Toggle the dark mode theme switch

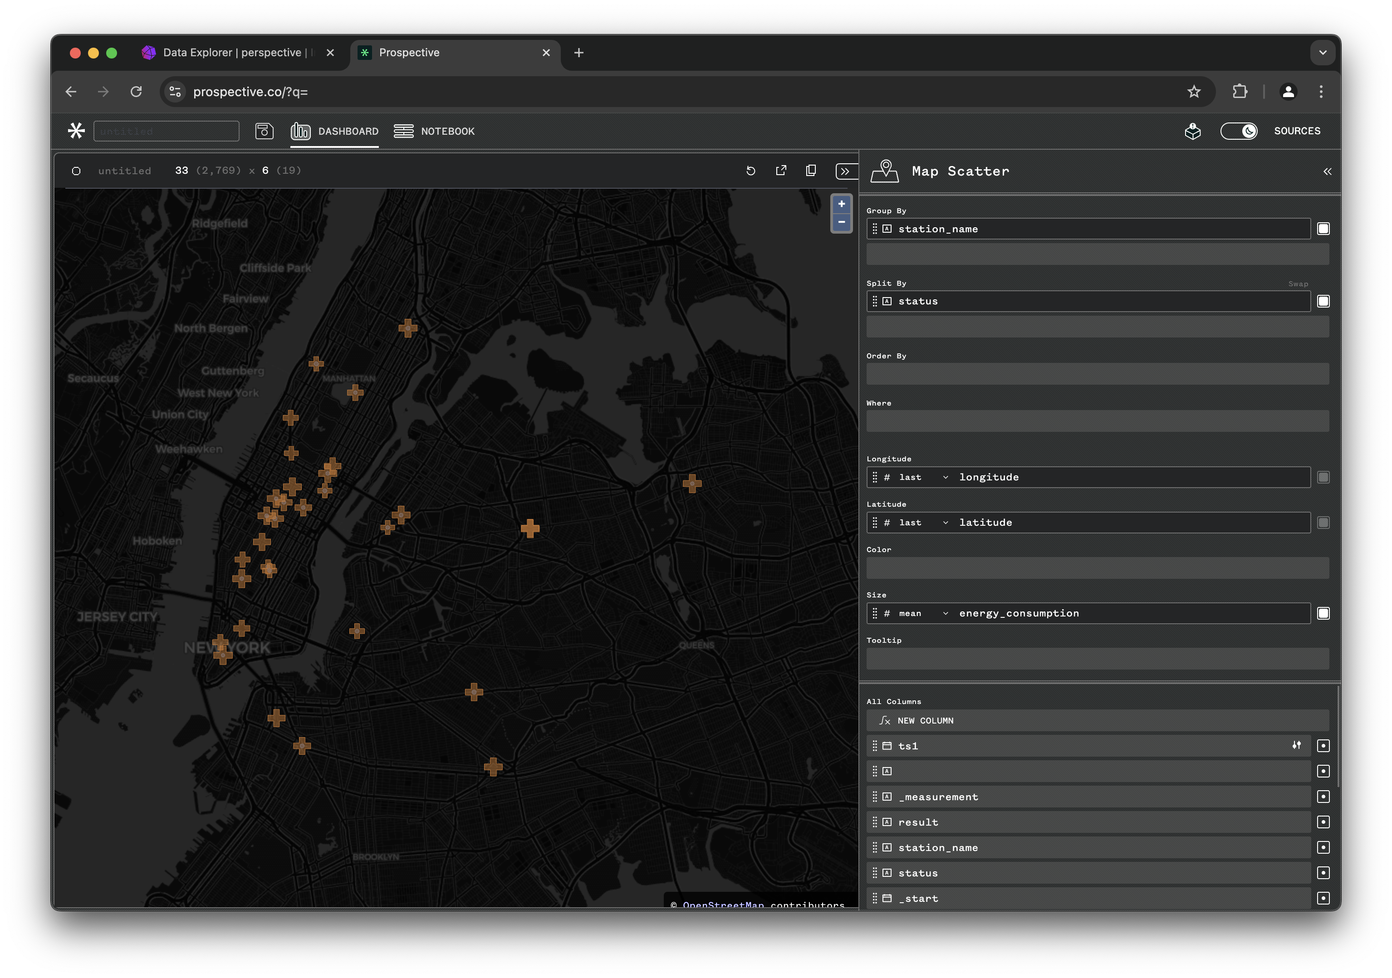tap(1239, 131)
